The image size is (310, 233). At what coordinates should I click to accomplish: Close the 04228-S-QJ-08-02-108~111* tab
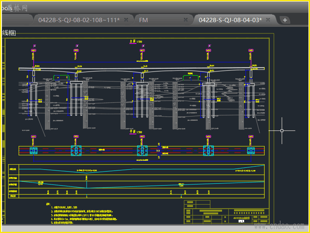click(x=126, y=20)
